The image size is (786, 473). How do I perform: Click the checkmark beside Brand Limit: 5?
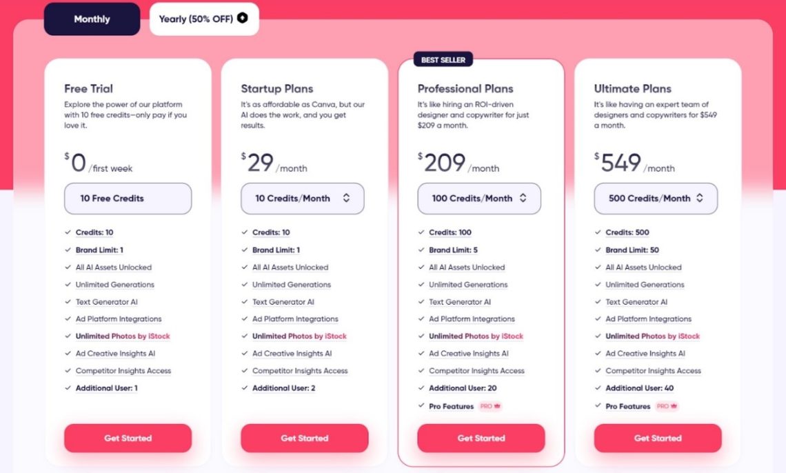click(x=421, y=250)
